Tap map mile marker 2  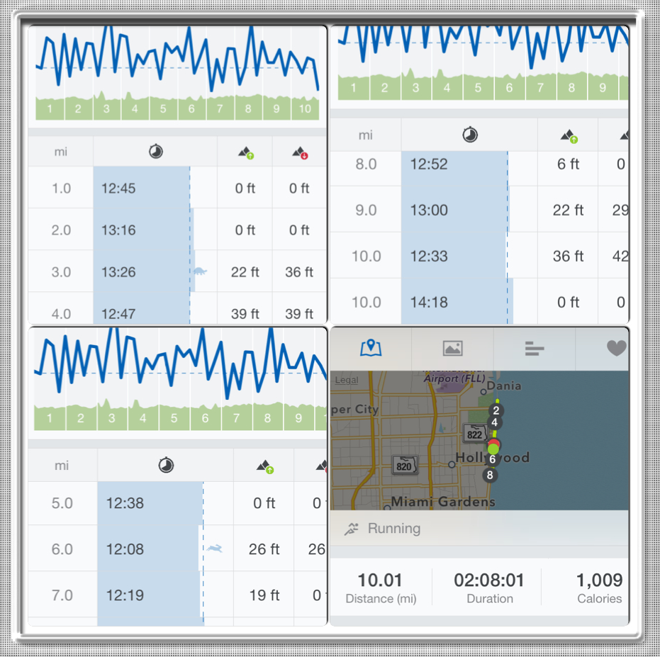pyautogui.click(x=496, y=410)
